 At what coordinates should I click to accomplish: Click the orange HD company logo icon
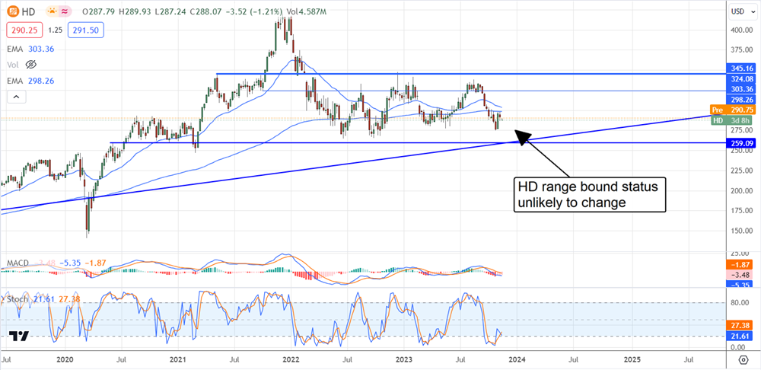(x=14, y=10)
